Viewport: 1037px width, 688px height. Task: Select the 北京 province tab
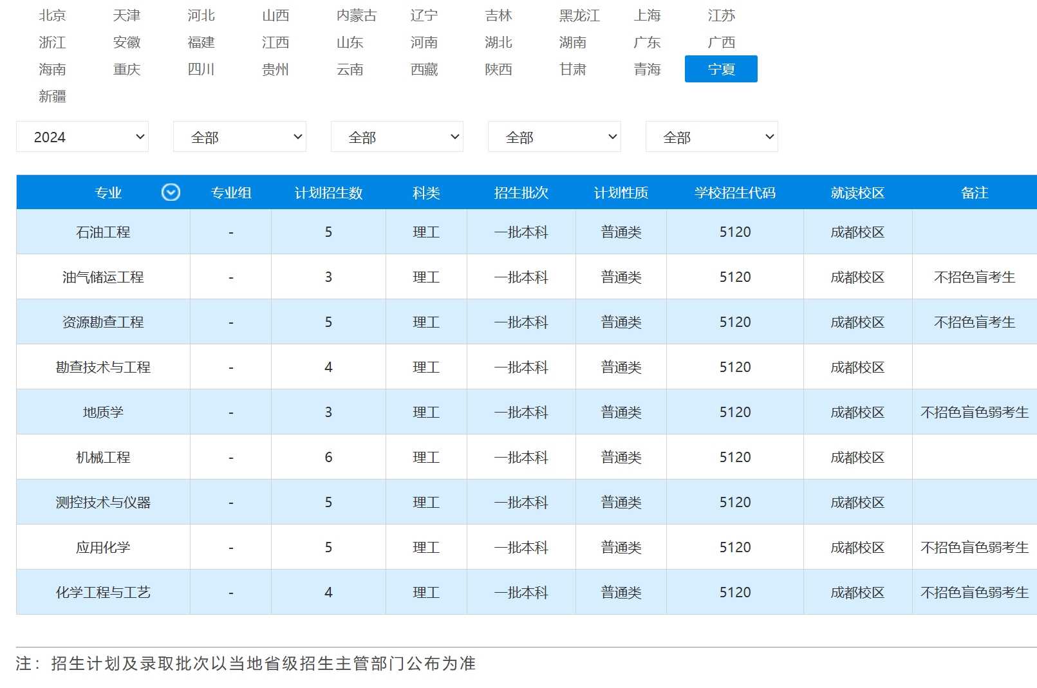[x=52, y=15]
